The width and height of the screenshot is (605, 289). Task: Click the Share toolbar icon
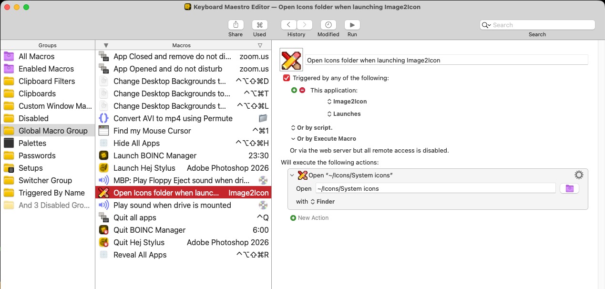click(235, 25)
